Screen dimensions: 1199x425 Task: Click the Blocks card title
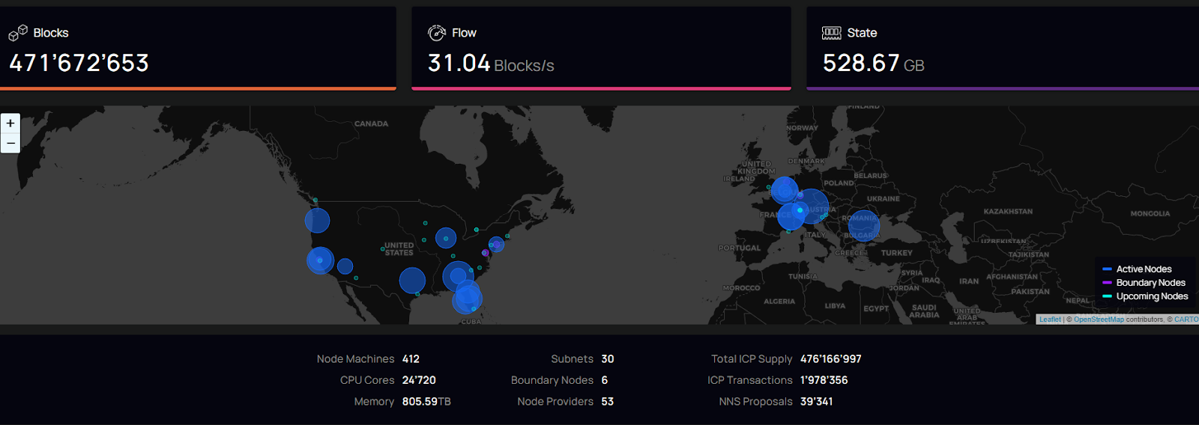pyautogui.click(x=51, y=33)
